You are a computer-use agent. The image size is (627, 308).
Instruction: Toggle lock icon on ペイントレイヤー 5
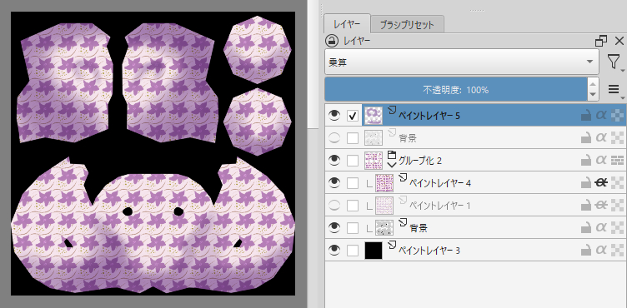586,116
